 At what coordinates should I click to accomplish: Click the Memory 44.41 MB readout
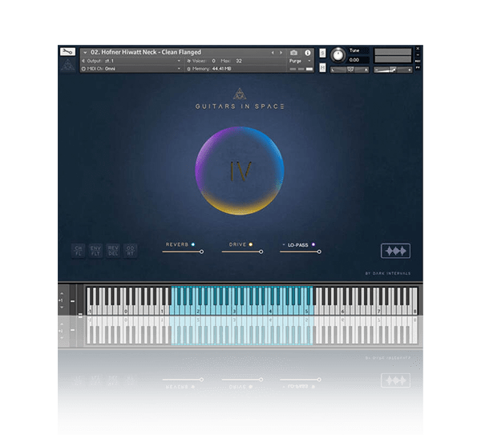tap(209, 69)
